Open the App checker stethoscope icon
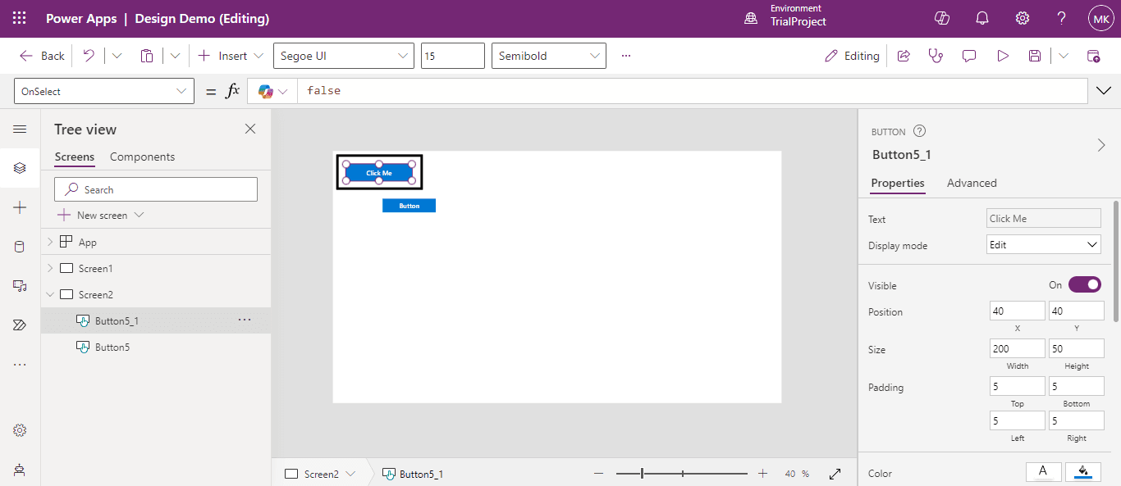Image resolution: width=1121 pixels, height=486 pixels. coord(936,56)
